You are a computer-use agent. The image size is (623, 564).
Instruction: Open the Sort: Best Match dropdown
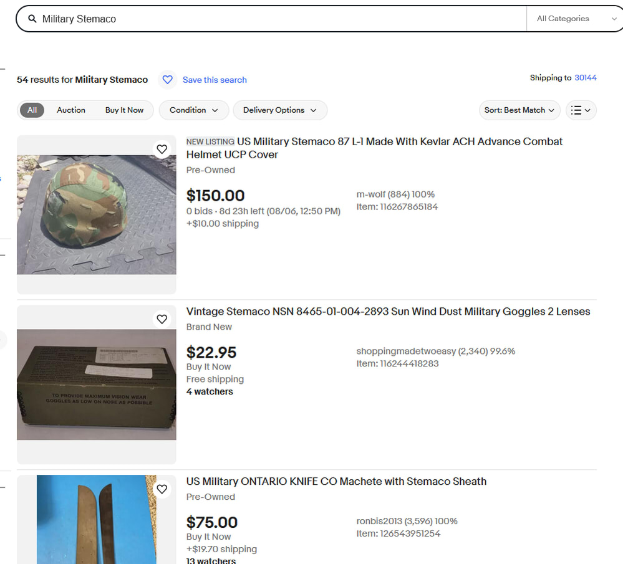point(519,110)
